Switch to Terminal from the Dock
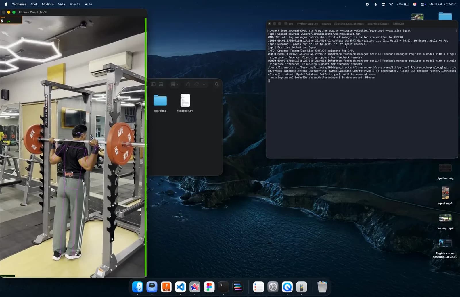This screenshot has height=297, width=460. click(x=223, y=287)
